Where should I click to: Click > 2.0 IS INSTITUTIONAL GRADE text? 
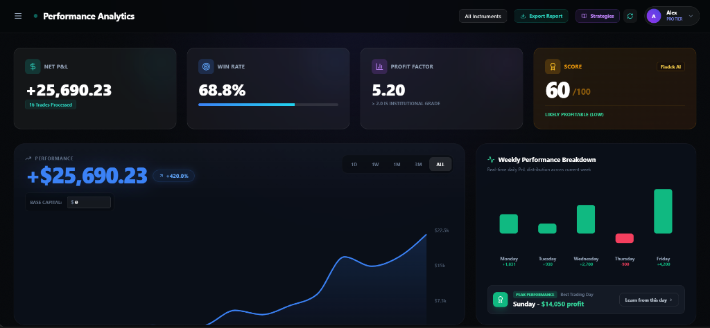[406, 104]
